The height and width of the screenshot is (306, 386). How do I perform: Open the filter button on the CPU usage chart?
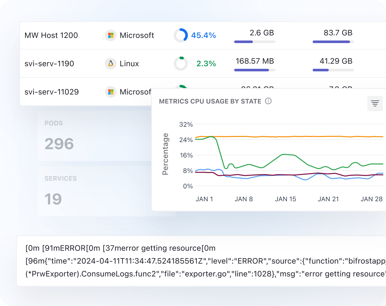375,104
